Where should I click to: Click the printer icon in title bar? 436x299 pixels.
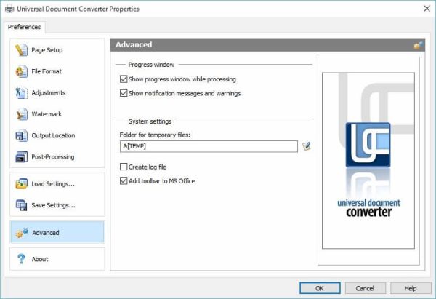pyautogui.click(x=9, y=9)
